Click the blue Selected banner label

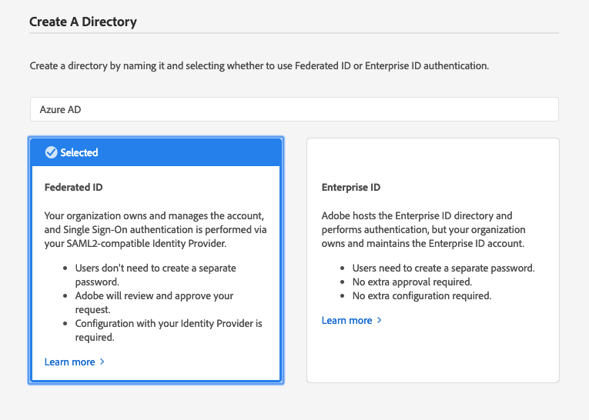click(x=79, y=152)
